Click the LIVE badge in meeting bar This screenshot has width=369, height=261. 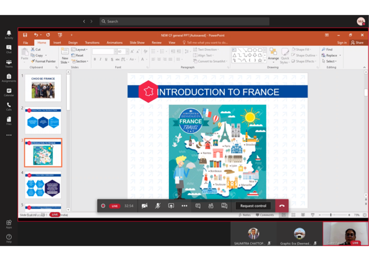click(115, 206)
